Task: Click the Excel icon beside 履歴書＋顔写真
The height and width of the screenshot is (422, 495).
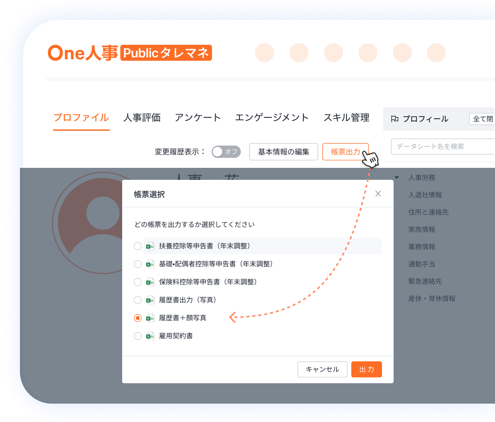Action: (150, 318)
